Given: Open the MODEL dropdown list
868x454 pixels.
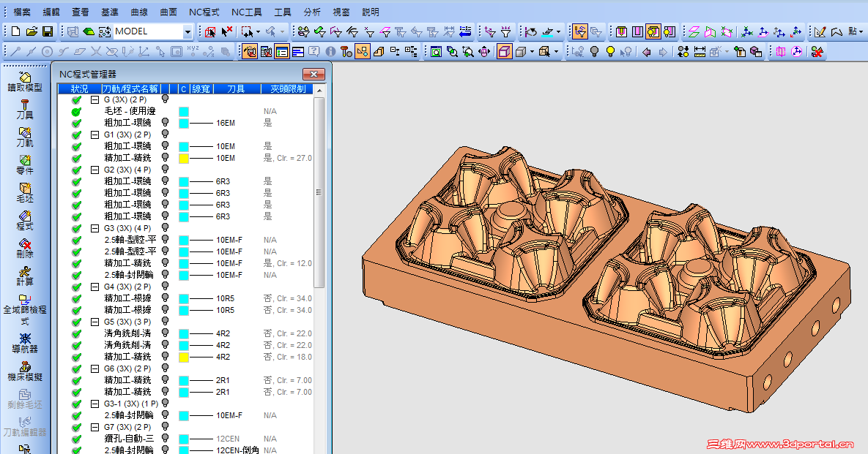Looking at the screenshot, I should coord(188,31).
